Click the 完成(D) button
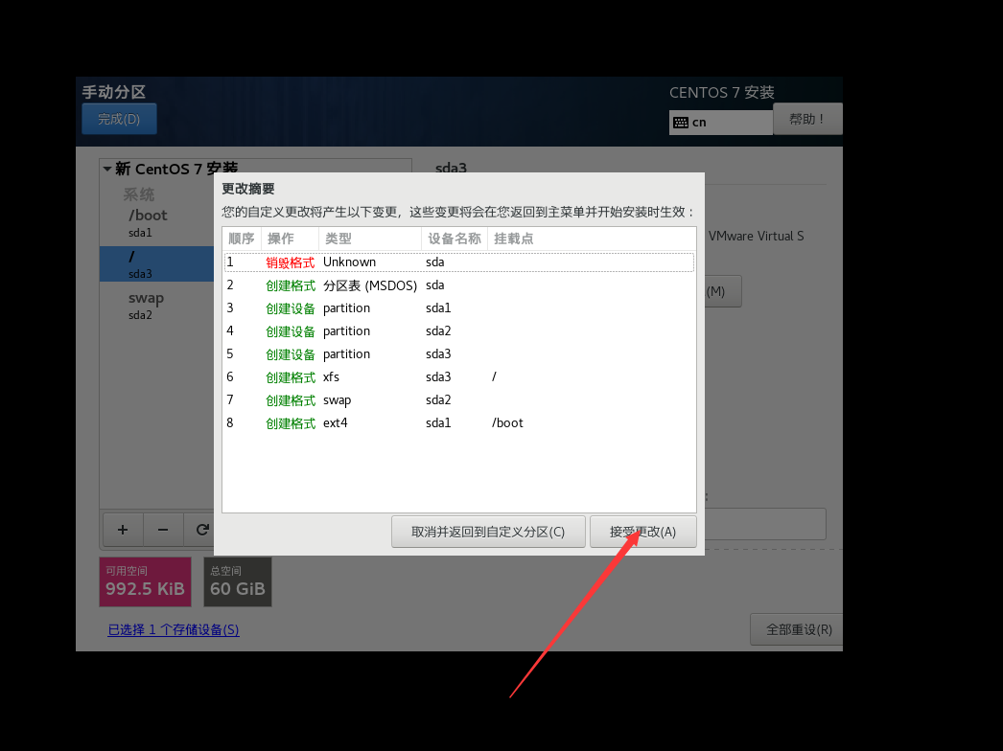This screenshot has height=751, width=1003. pos(118,118)
